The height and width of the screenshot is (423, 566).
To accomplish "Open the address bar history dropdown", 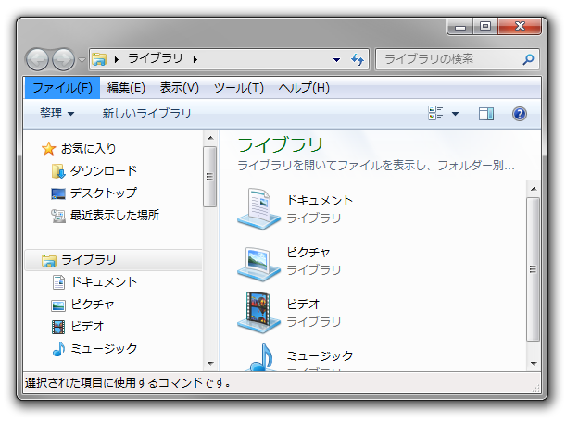I will [x=336, y=60].
